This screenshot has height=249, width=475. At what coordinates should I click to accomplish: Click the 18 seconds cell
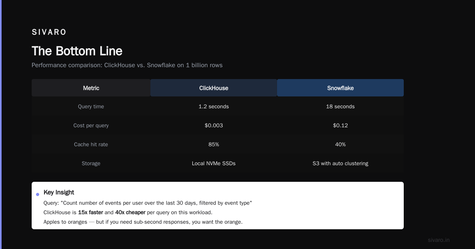click(340, 107)
